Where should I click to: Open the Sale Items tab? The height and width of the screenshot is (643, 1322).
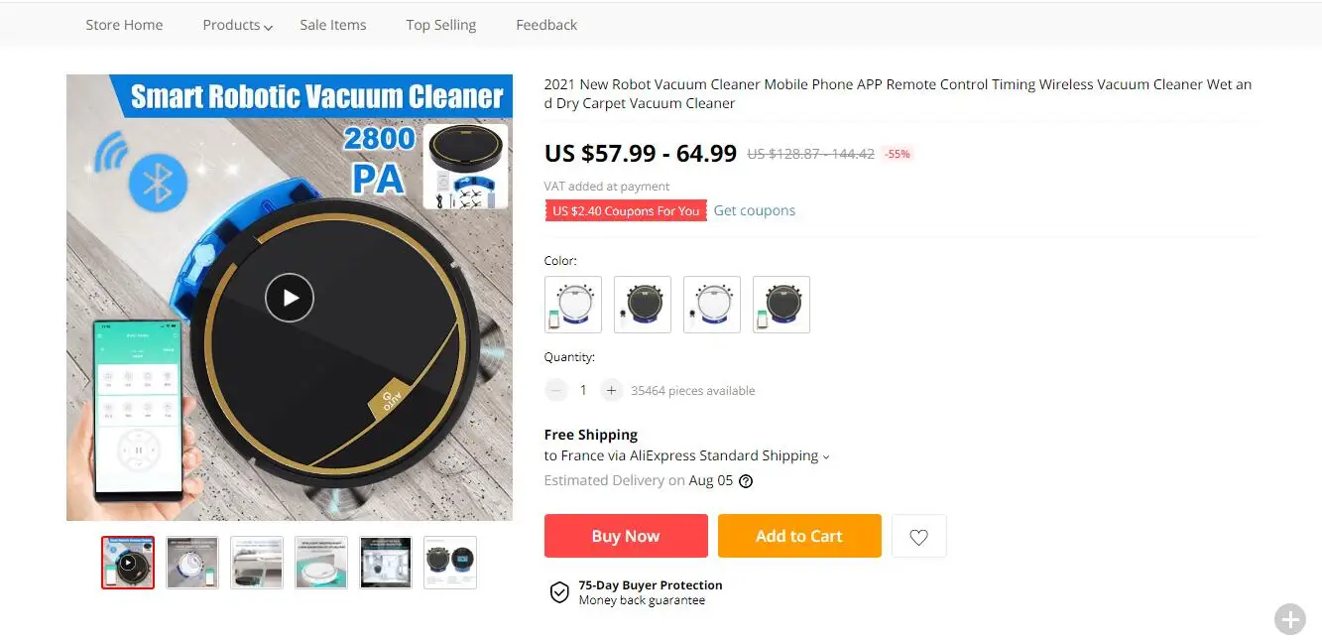[333, 25]
